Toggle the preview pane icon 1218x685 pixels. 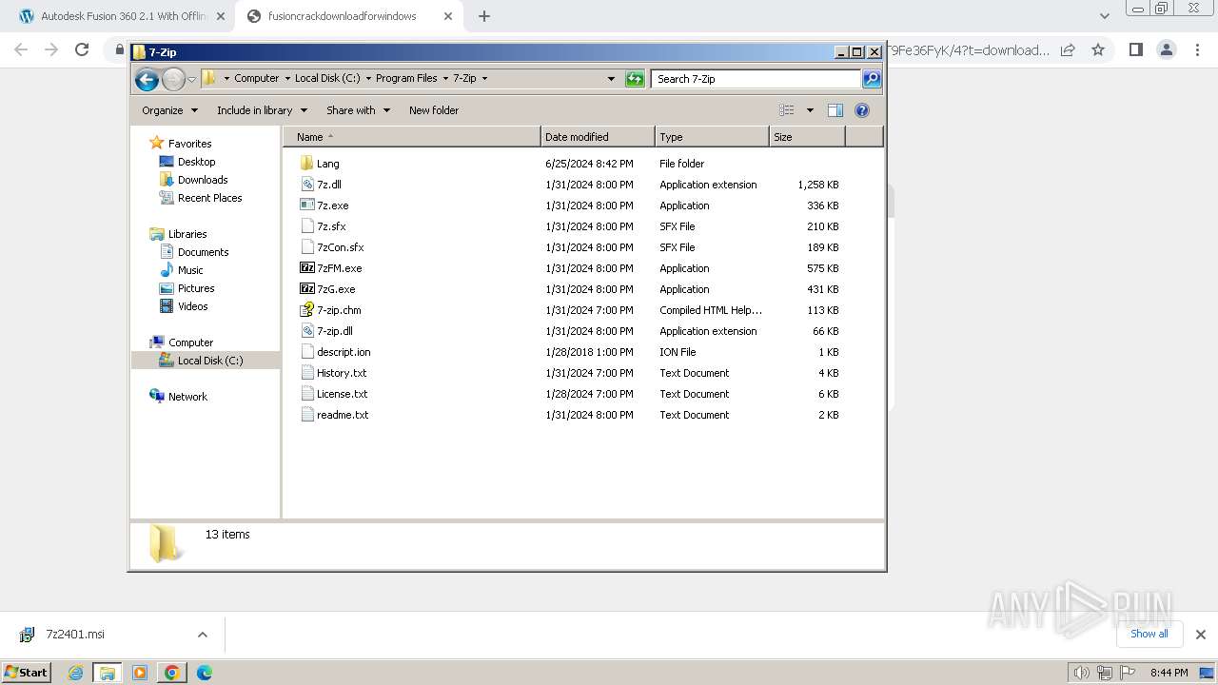pyautogui.click(x=835, y=110)
